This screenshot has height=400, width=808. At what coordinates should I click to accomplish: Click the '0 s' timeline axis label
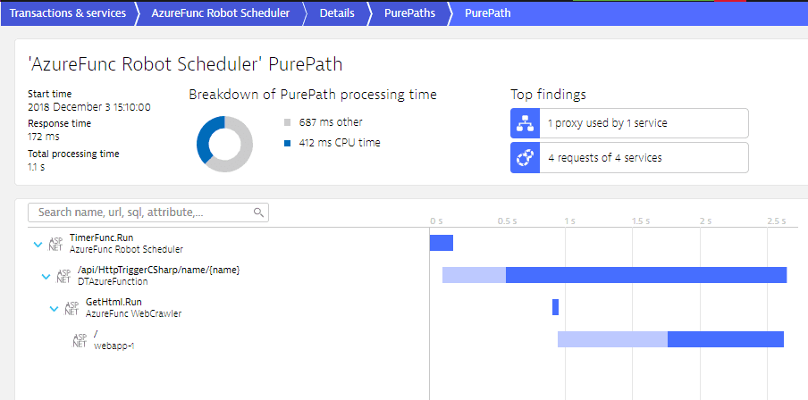tap(436, 221)
